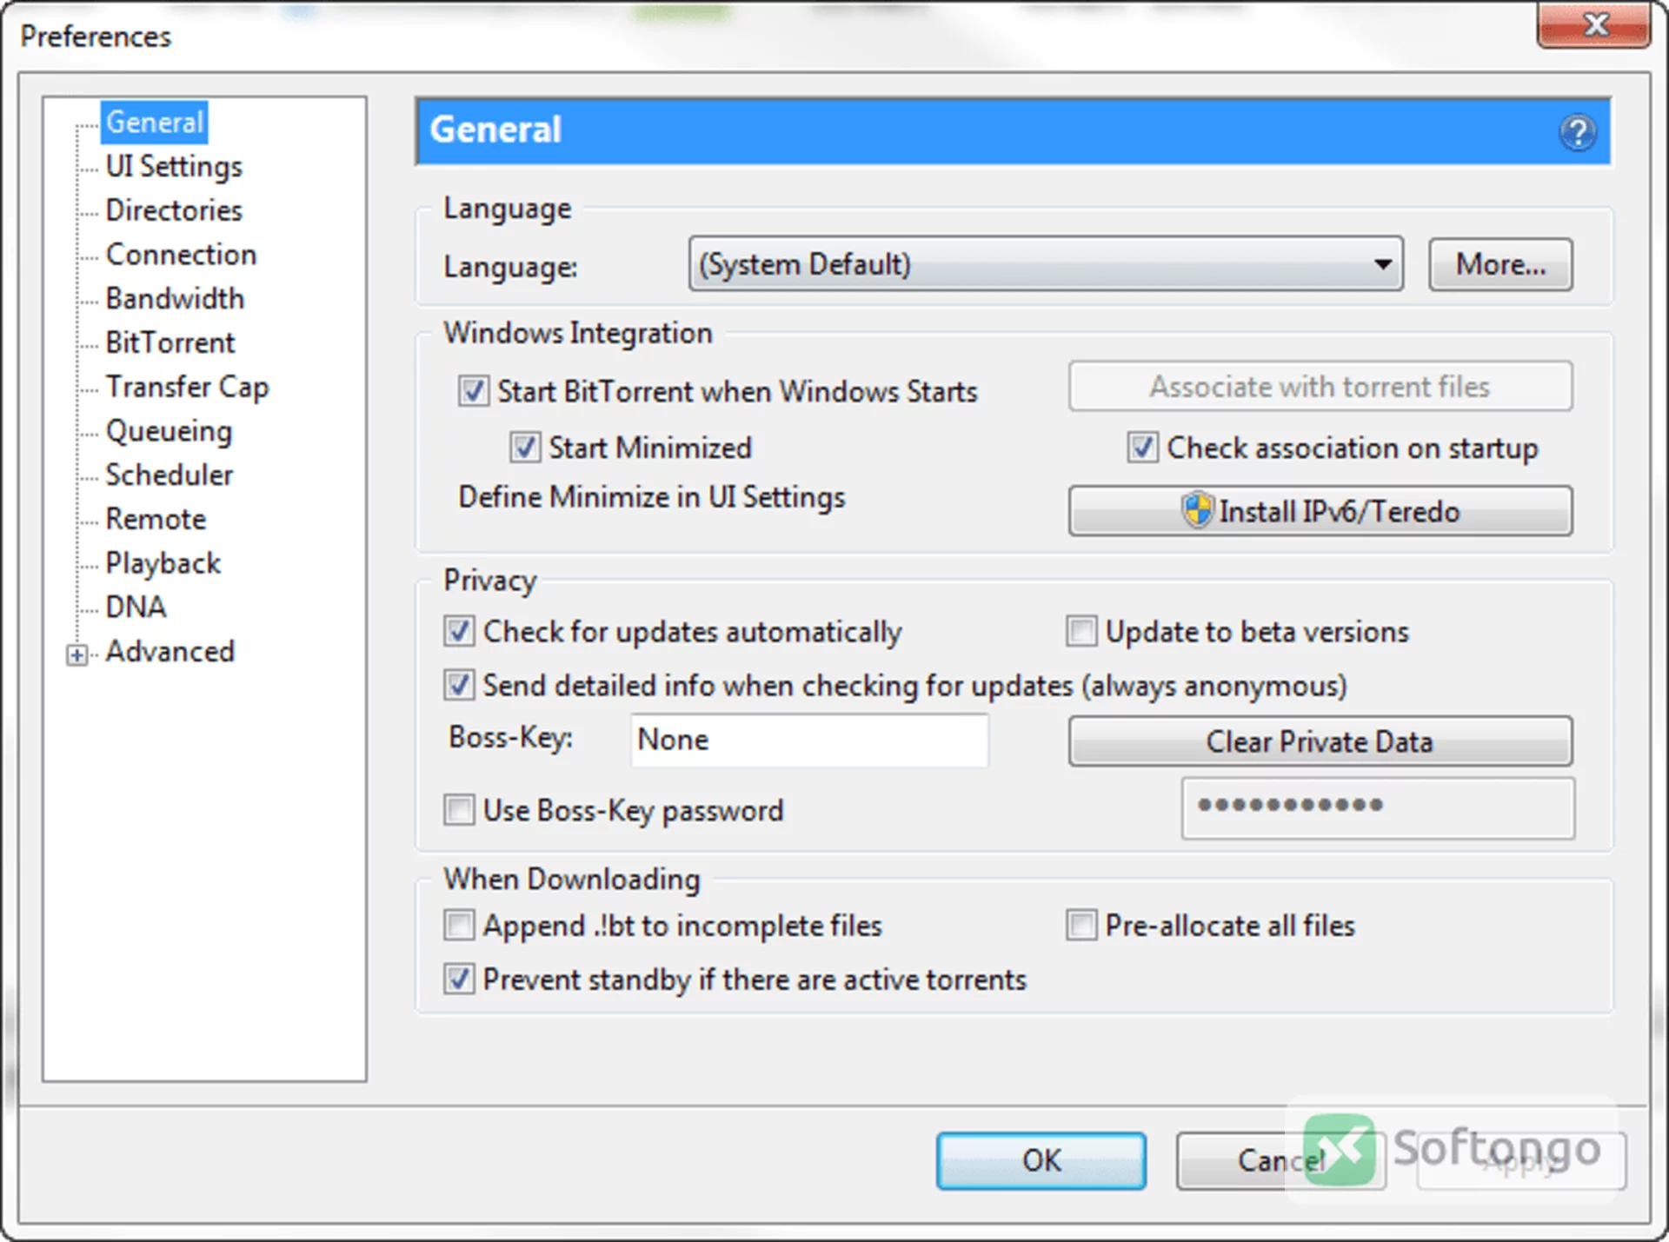Toggle Prevent standby if active torrents
Viewport: 1669px width, 1242px height.
coord(459,980)
